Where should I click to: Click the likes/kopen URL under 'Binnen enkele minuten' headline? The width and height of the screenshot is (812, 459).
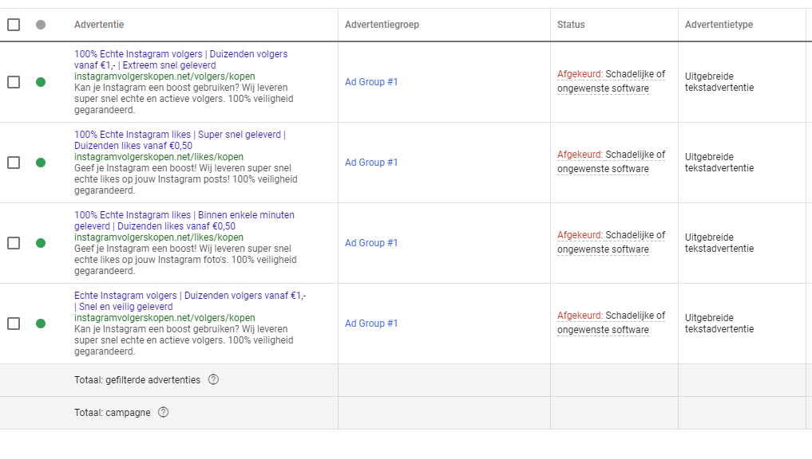click(158, 237)
